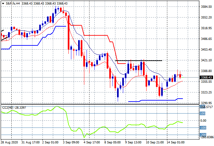Click the 3421.10 price axis label
214x146 pixels.
pyautogui.click(x=206, y=60)
